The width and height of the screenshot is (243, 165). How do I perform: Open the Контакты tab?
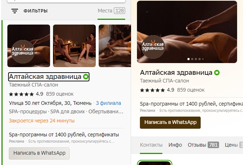click(x=151, y=145)
